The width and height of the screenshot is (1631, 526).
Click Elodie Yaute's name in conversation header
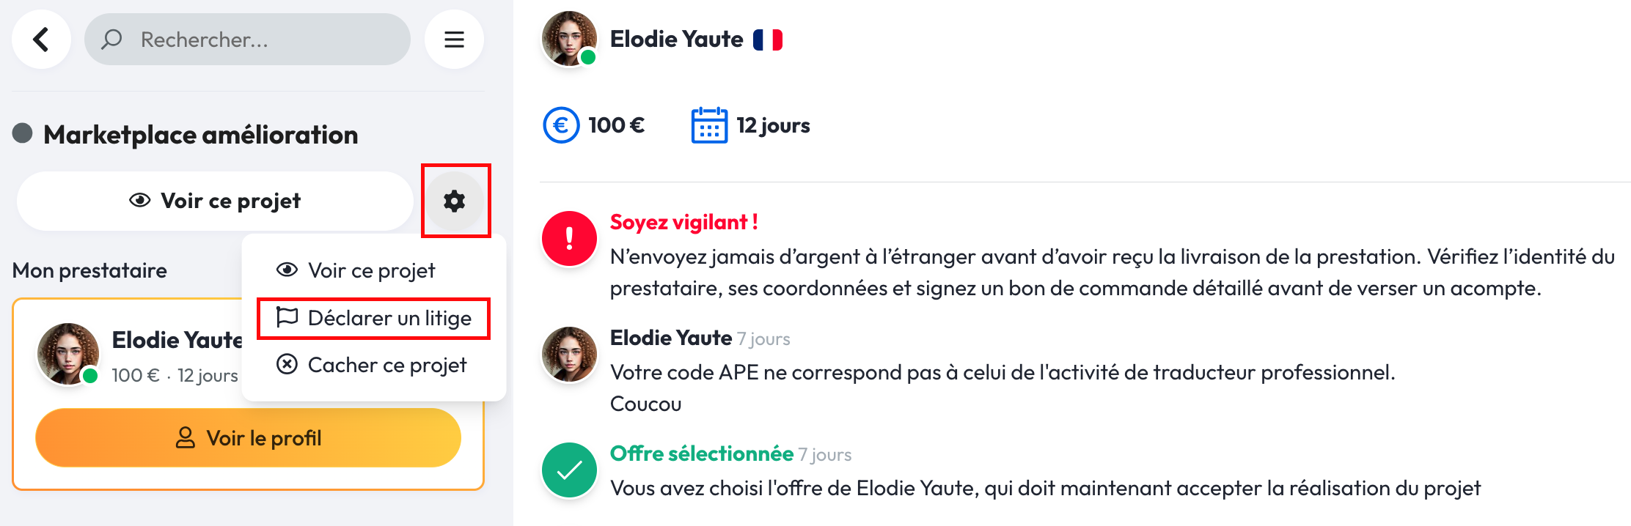[676, 40]
